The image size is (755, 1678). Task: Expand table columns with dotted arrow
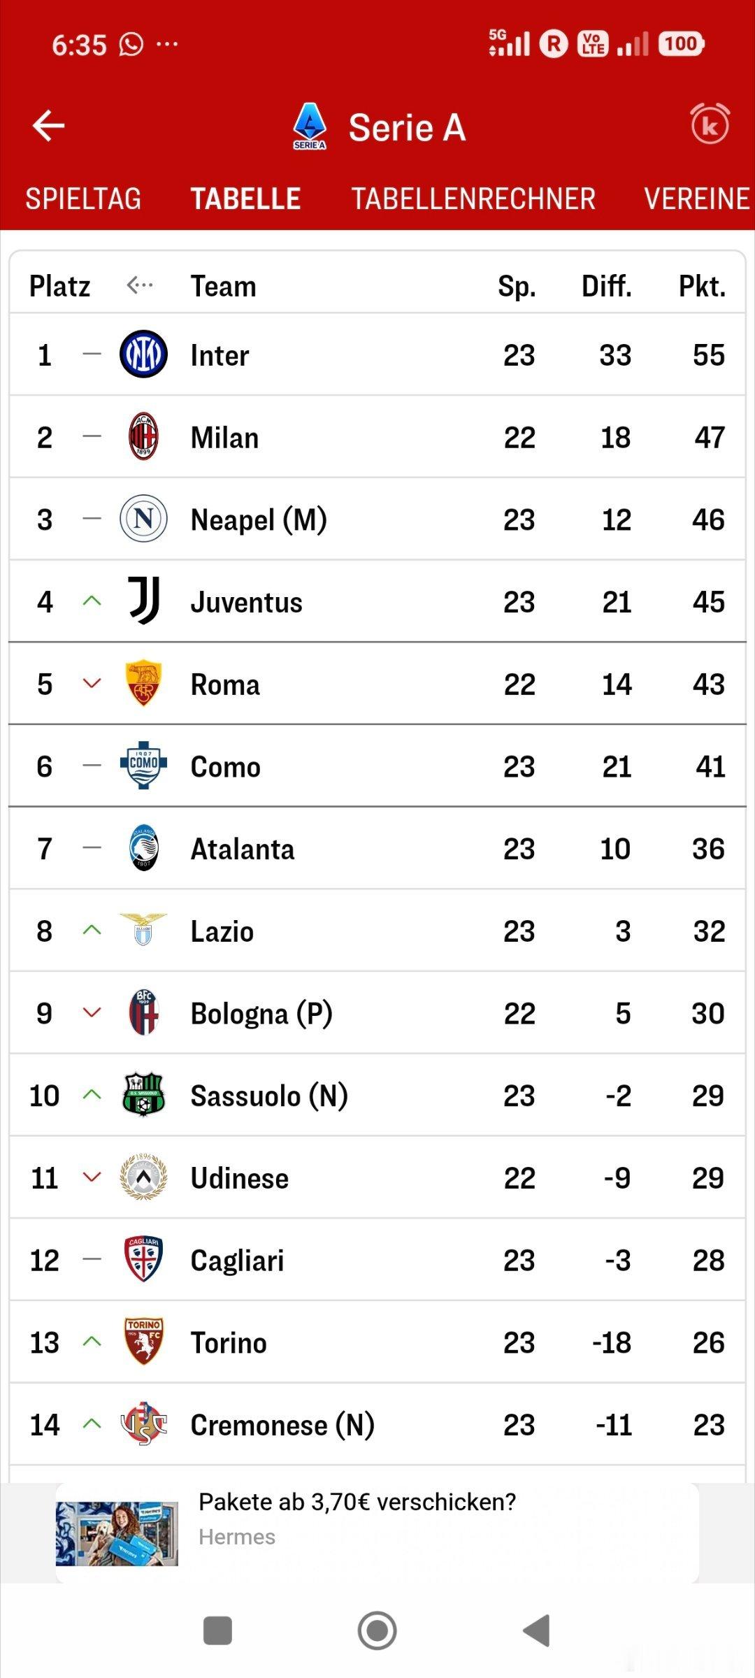(139, 285)
